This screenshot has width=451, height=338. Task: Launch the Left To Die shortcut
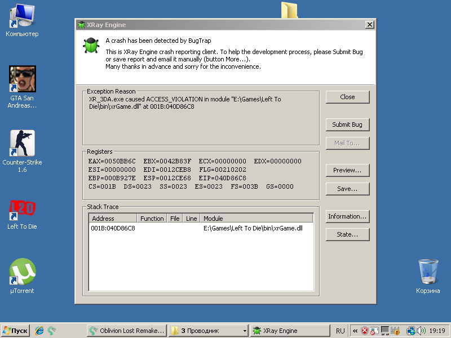coord(22,208)
